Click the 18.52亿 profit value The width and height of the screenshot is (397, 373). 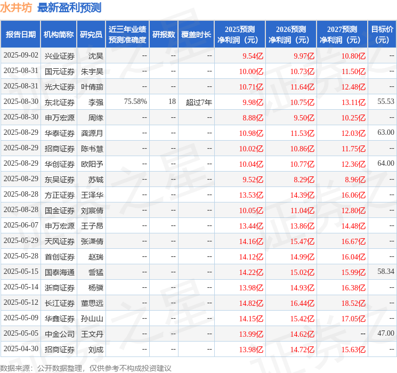(353, 303)
